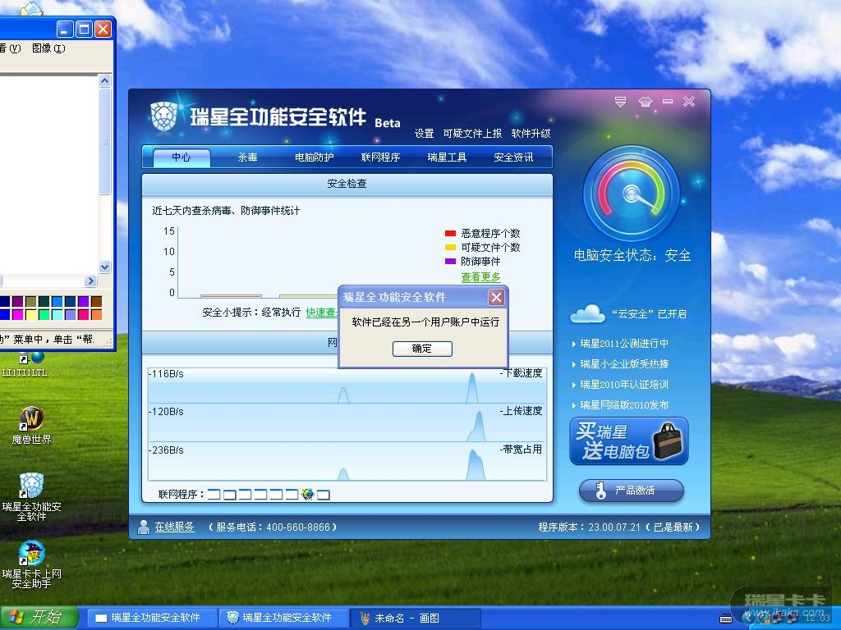Click the 在线服务 person icon
This screenshot has width=841, height=630.
coord(143,527)
